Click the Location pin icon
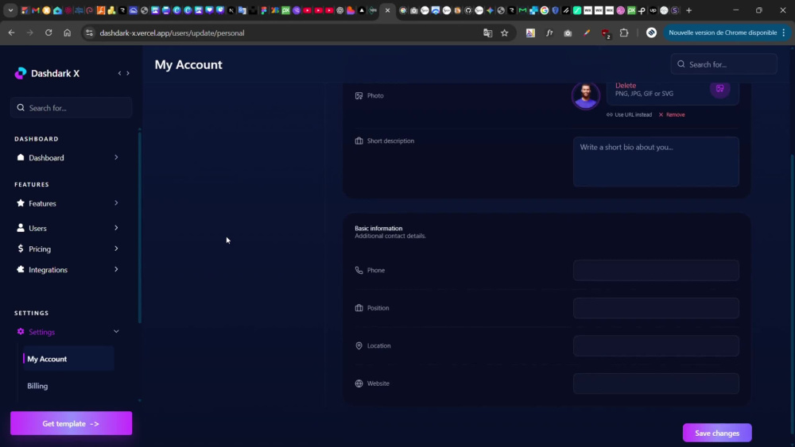795x447 pixels. pos(359,345)
